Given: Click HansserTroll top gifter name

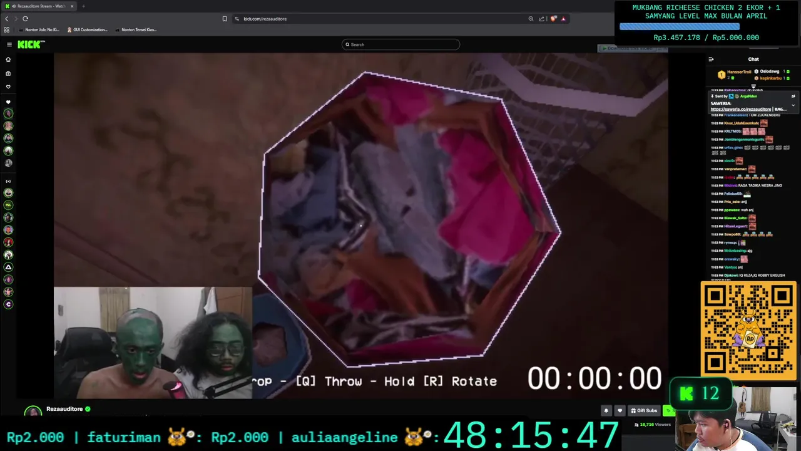Looking at the screenshot, I should click(739, 72).
